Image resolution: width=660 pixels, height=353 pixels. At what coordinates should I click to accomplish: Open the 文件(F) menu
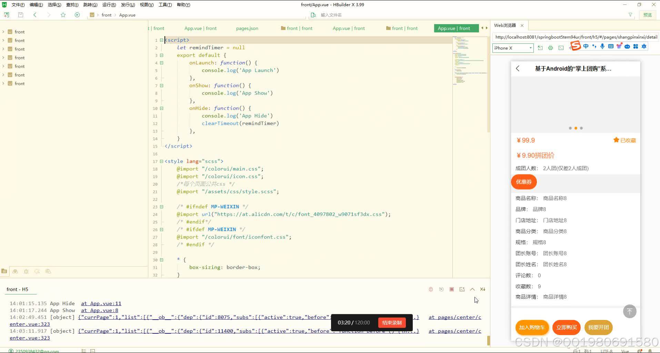point(18,4)
